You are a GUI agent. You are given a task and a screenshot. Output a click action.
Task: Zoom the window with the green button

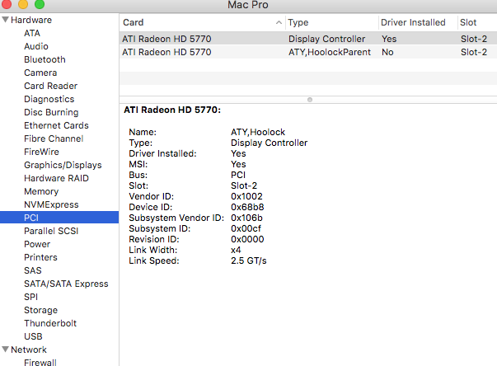coord(40,4)
